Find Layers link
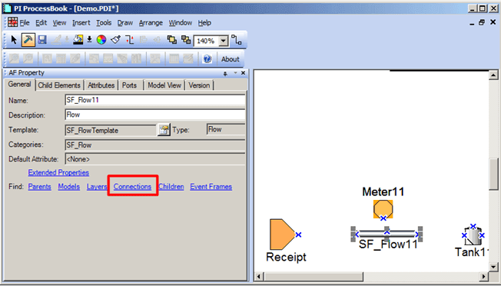 click(97, 187)
